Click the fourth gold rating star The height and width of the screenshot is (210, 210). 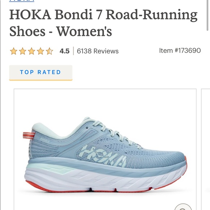41,51
